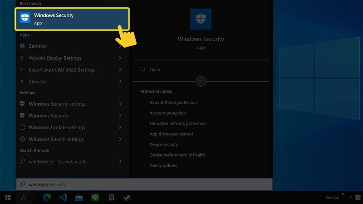
Task: Open Firewall & network protection link
Action: pos(177,123)
